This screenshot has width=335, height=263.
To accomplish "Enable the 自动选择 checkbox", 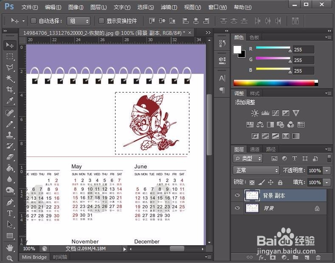I will [33, 21].
